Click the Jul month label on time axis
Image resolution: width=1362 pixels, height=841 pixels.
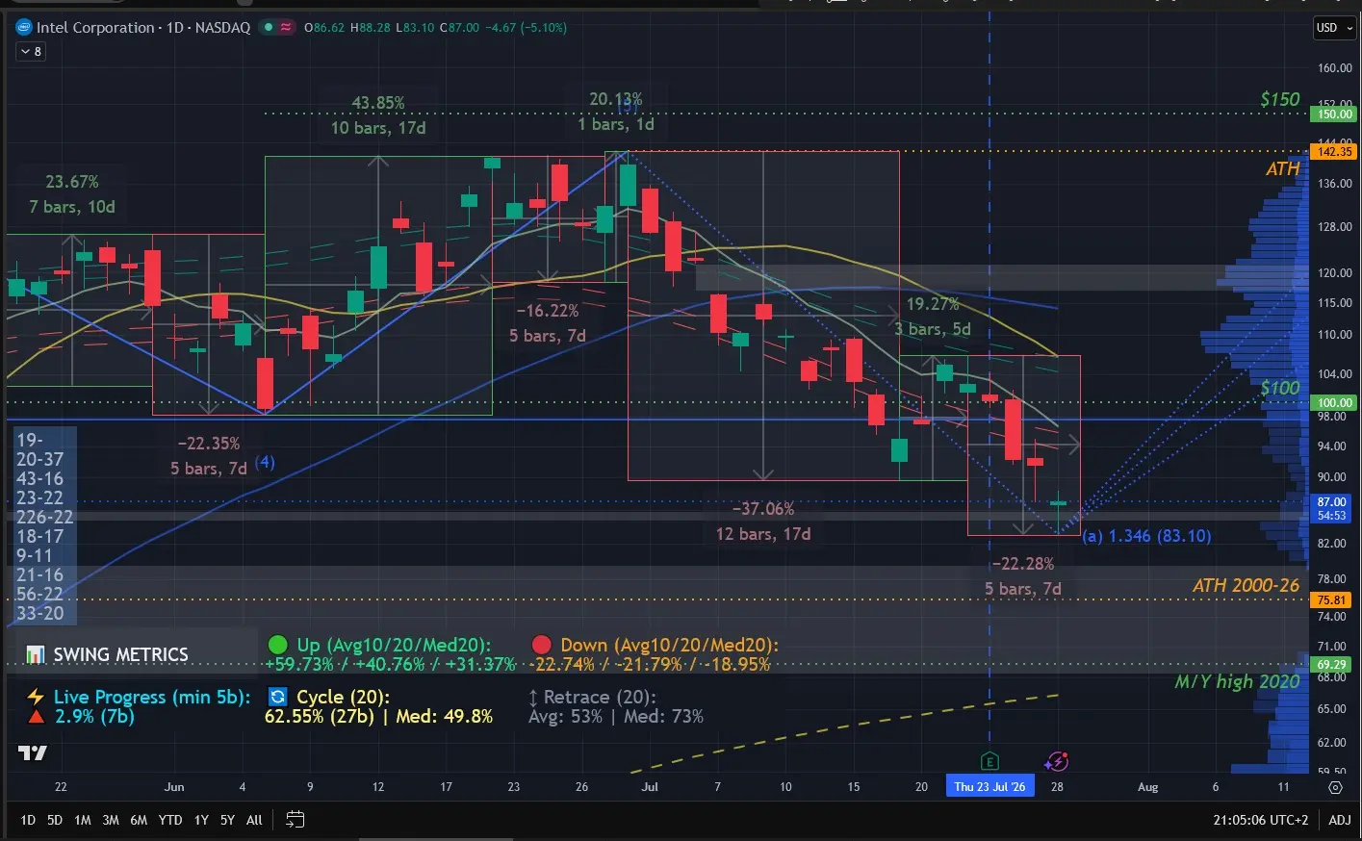(x=650, y=787)
